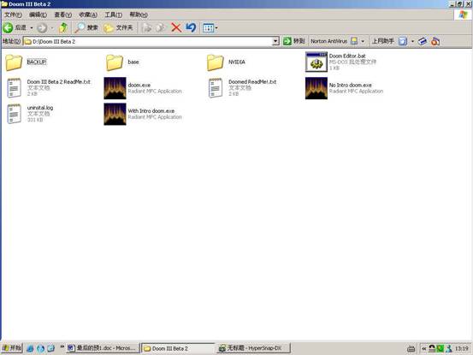Open the 文件(F) menu
This screenshot has width=473, height=355.
[13, 15]
